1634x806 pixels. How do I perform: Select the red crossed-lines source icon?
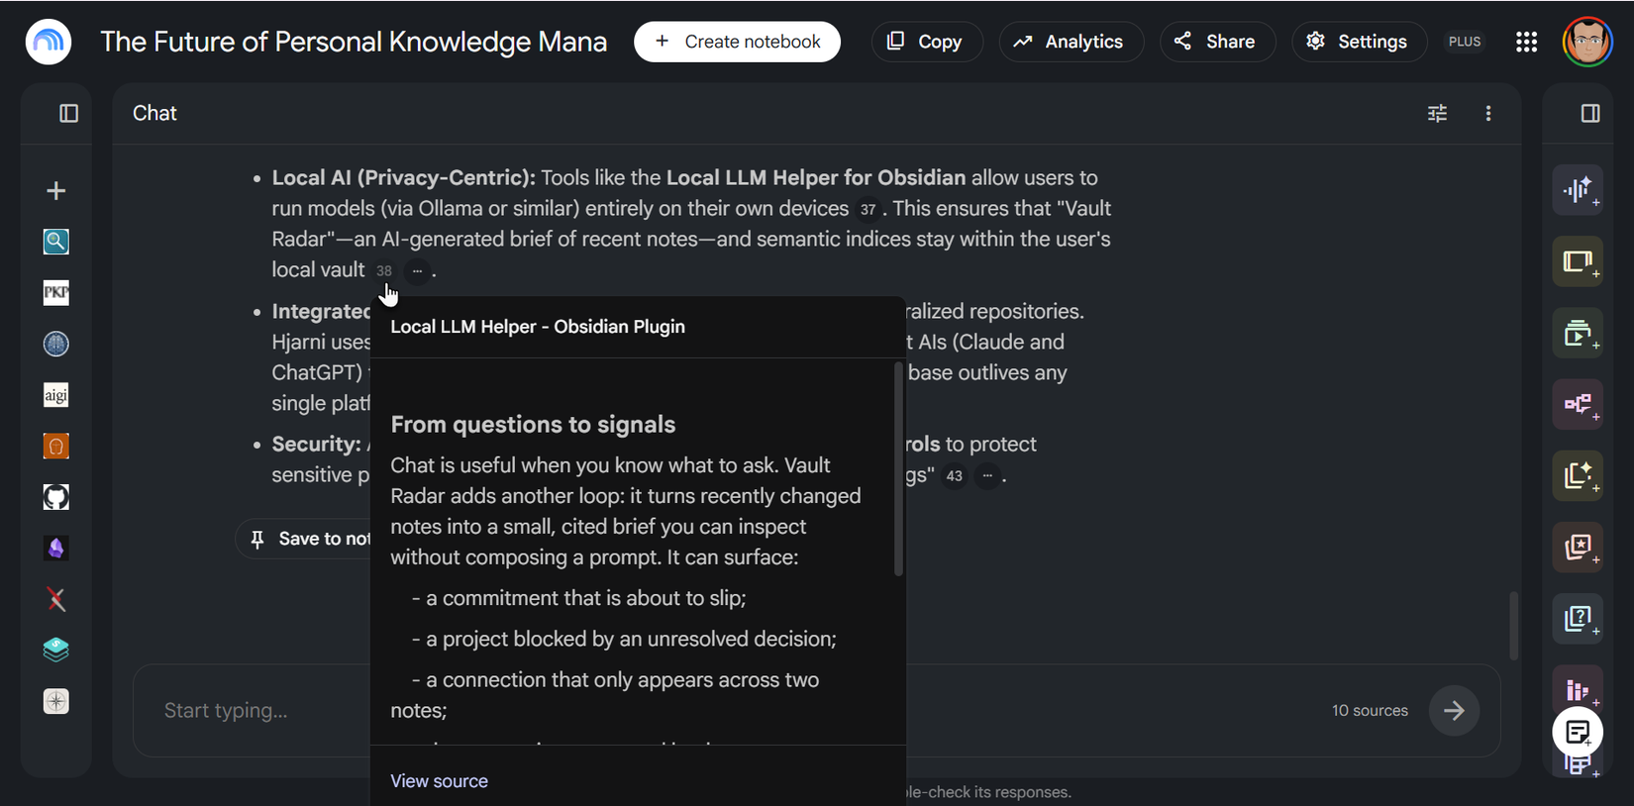coord(56,599)
